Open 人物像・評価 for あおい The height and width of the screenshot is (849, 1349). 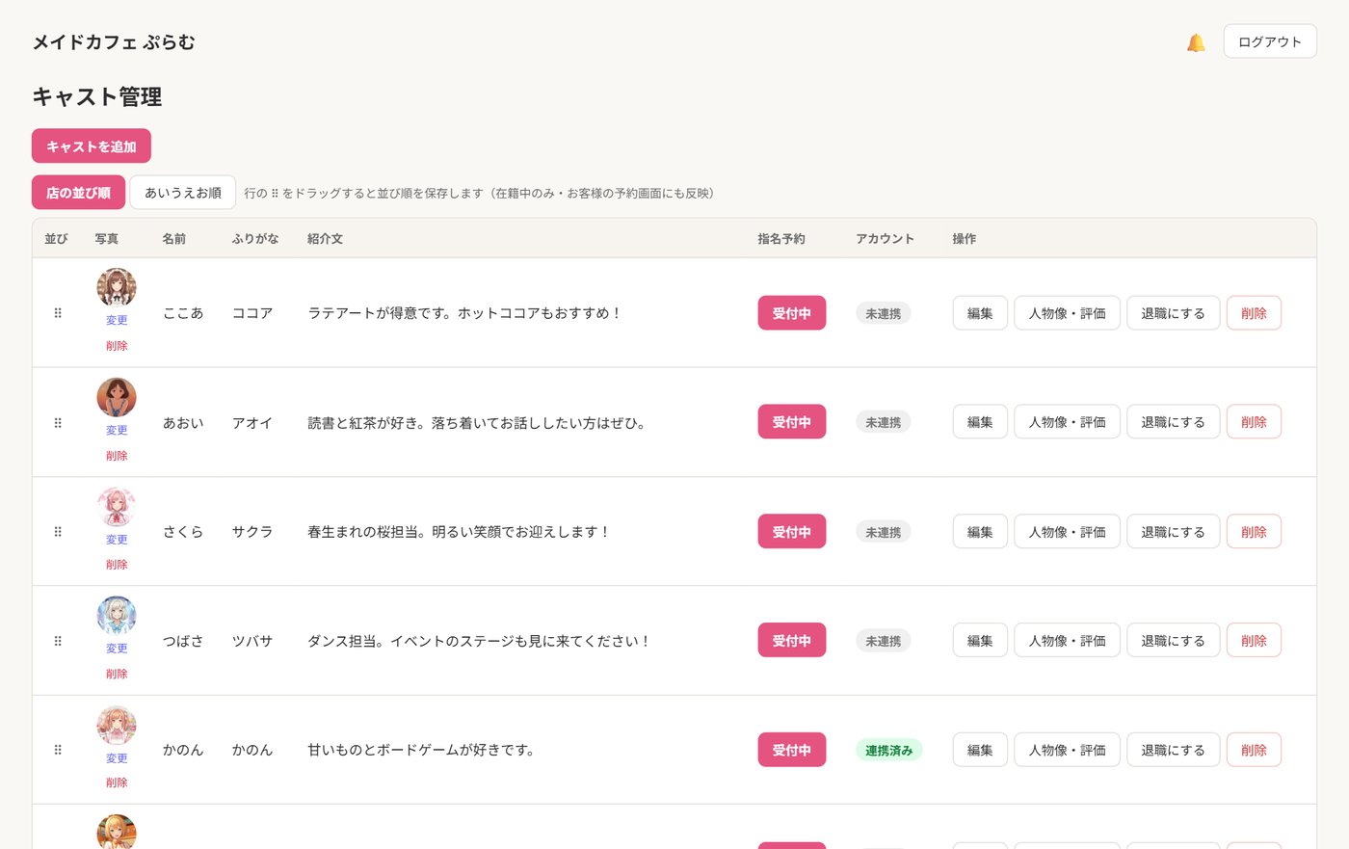1068,422
